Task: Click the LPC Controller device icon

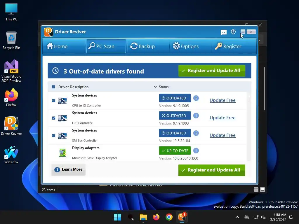Action: 62,118
